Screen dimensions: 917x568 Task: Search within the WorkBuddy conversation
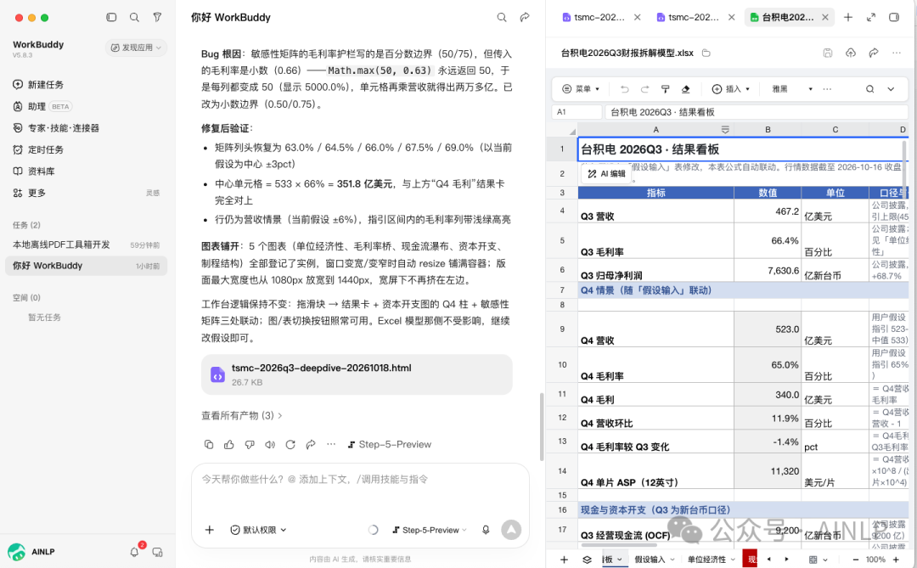[x=502, y=18]
